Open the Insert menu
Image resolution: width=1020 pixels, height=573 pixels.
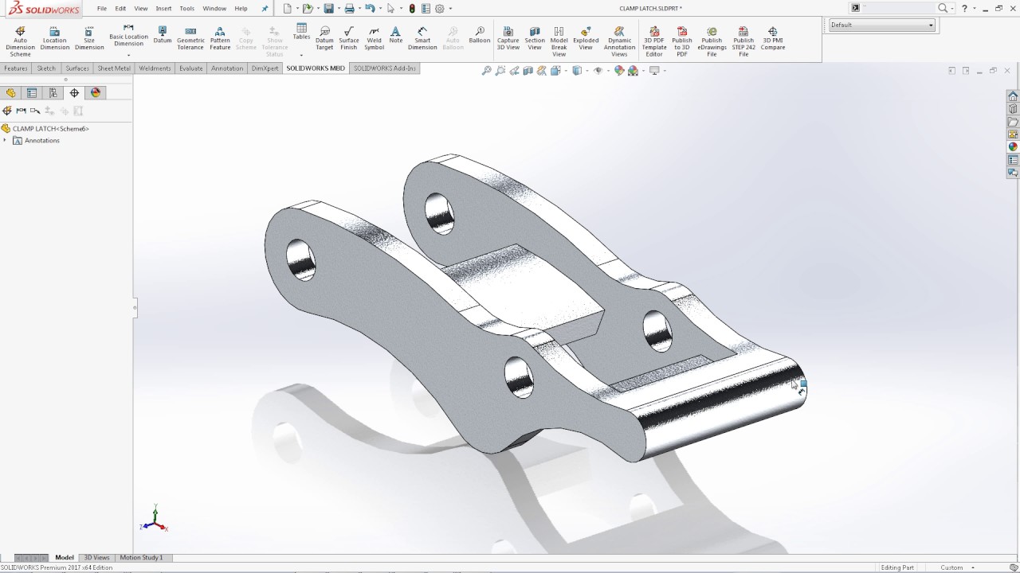(163, 8)
